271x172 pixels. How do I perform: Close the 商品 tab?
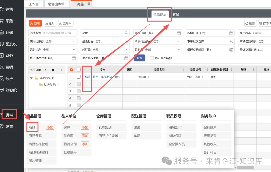click(x=89, y=4)
